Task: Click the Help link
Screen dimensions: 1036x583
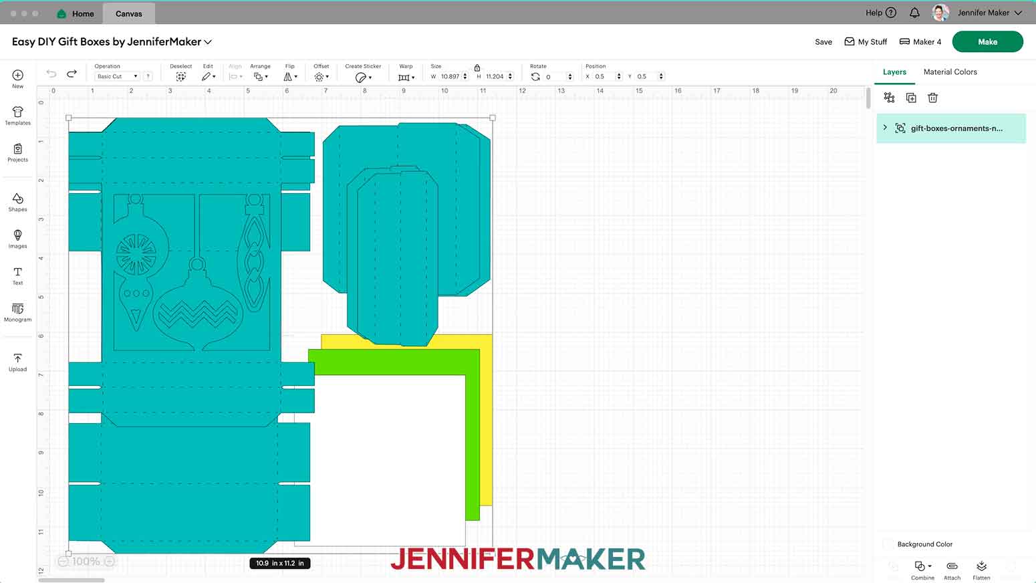Action: 874,13
